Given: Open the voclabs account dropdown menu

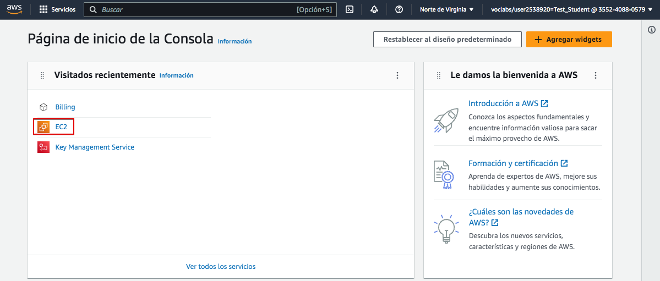Looking at the screenshot, I should [x=571, y=10].
